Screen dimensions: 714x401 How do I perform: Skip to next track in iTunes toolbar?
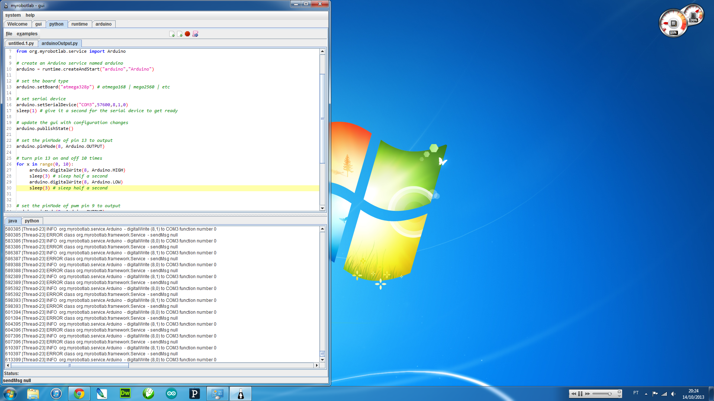tap(588, 394)
